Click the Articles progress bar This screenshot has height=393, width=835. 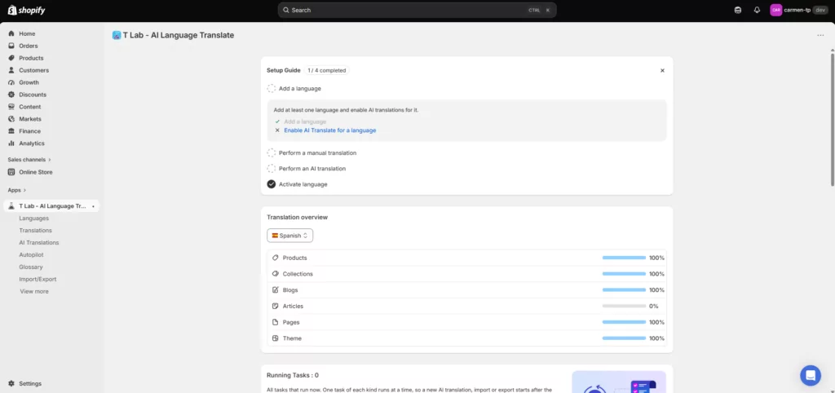(x=624, y=307)
